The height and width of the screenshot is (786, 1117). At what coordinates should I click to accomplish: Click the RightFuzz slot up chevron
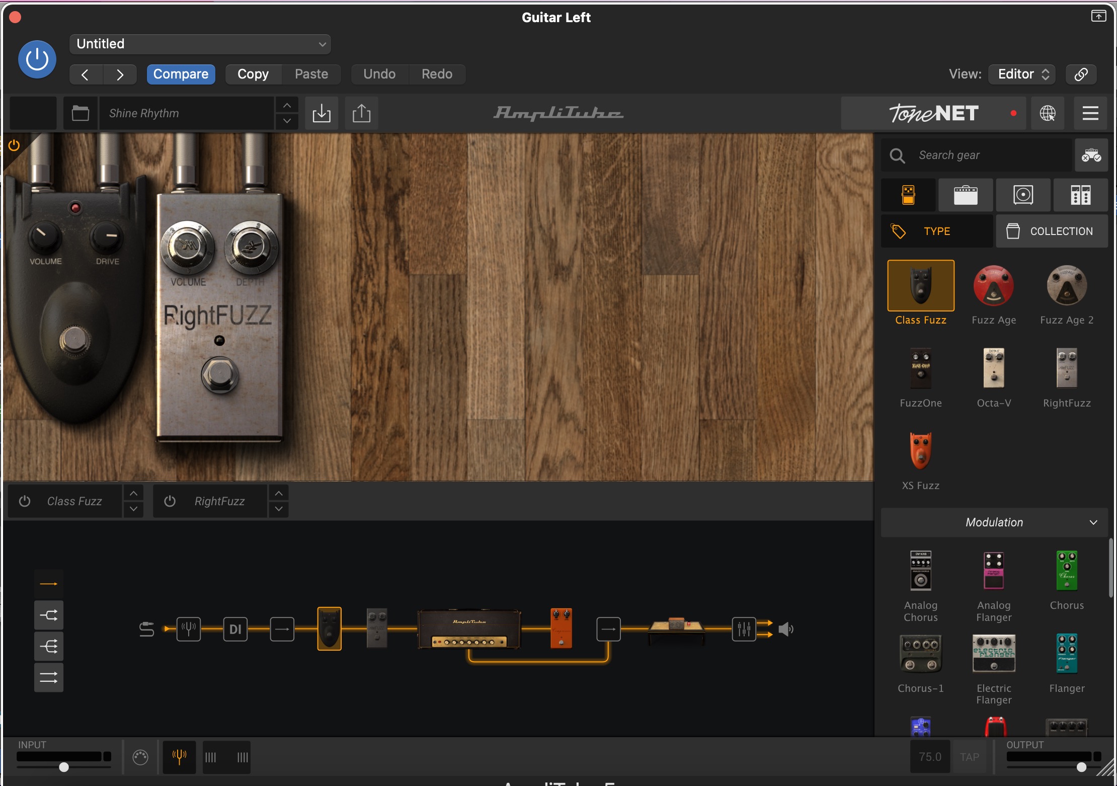279,494
